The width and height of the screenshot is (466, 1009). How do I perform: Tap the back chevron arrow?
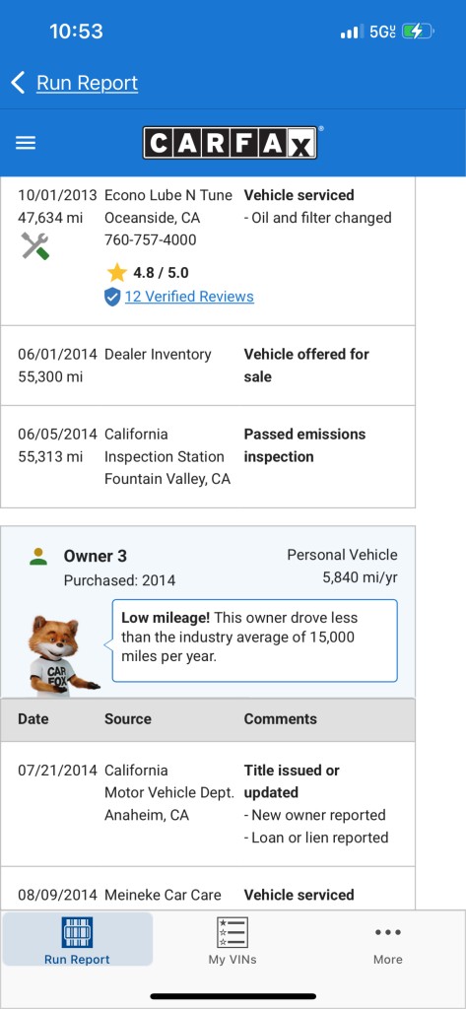coord(18,83)
